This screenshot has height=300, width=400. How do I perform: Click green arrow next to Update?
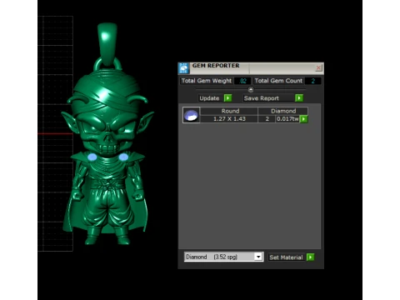[227, 98]
